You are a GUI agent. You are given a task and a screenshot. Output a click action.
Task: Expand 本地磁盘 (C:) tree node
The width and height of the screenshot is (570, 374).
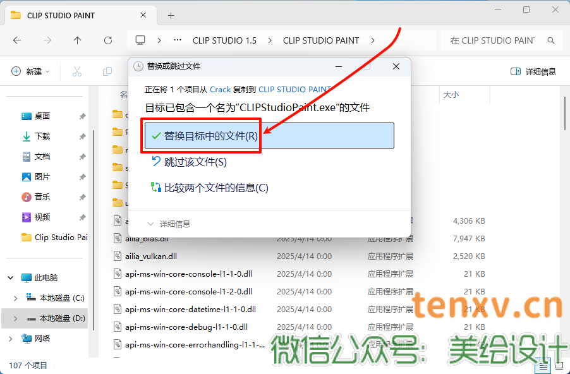tap(16, 298)
